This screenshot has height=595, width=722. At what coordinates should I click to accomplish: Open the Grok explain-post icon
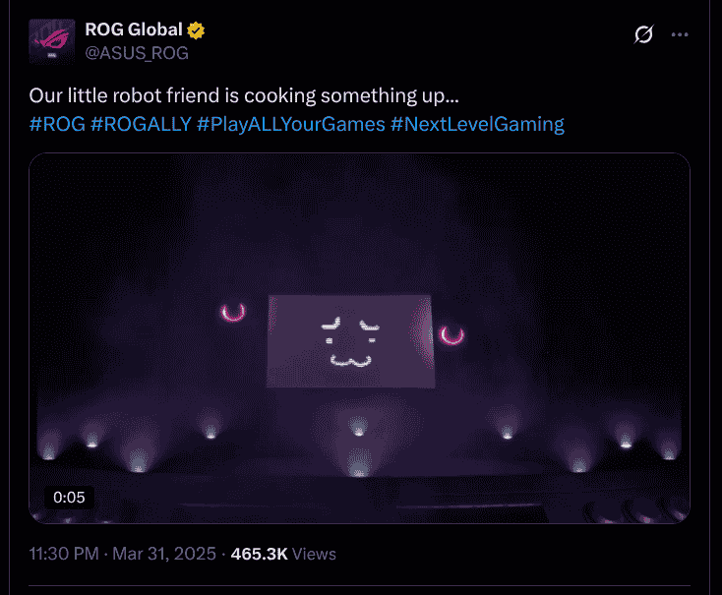tap(643, 34)
